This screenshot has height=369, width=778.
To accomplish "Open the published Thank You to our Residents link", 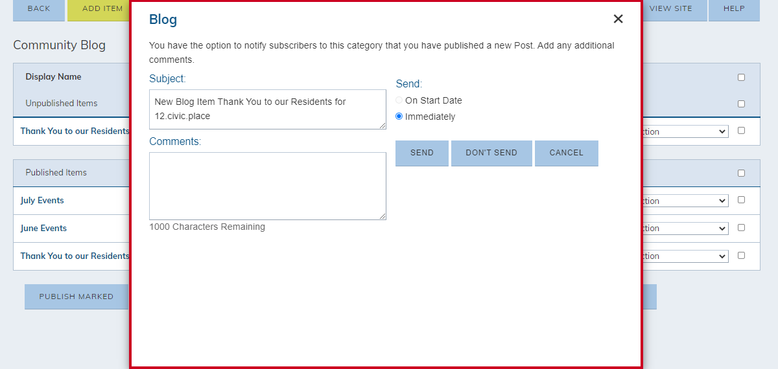I will [x=75, y=256].
